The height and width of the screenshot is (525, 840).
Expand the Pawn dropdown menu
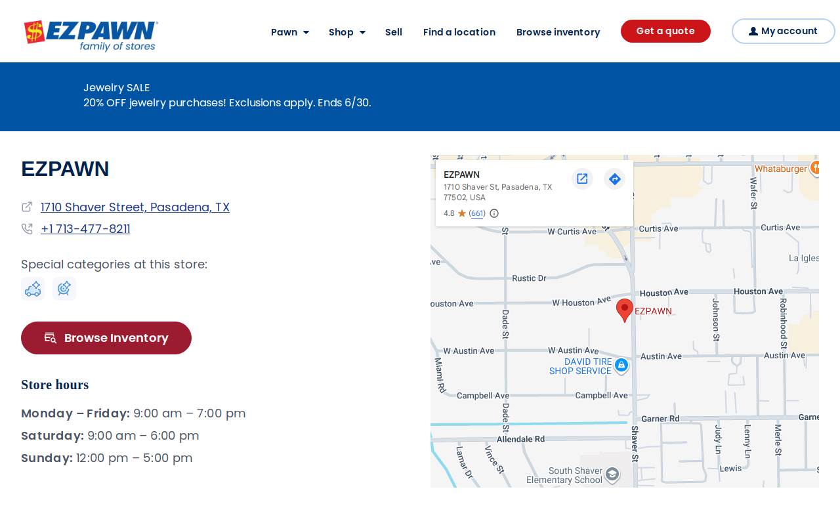(x=290, y=32)
